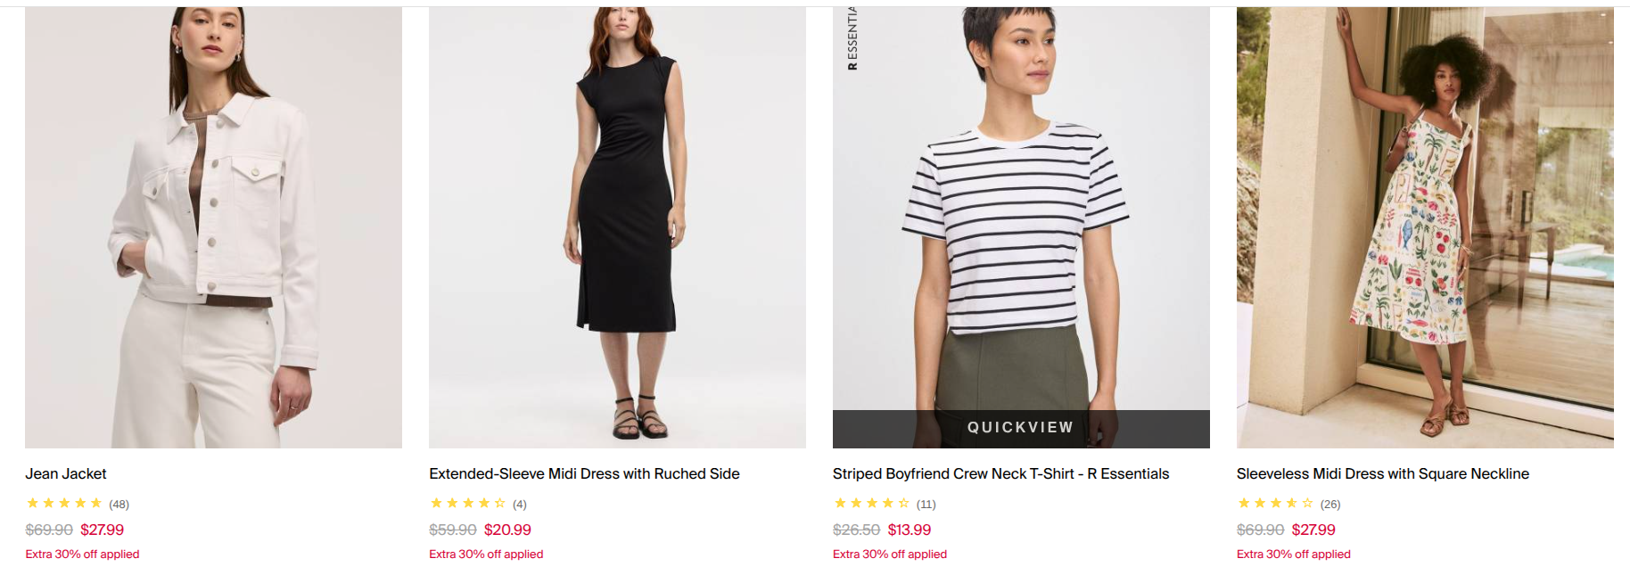Click the black midi dress product image
The width and height of the screenshot is (1630, 575).
pos(617,223)
